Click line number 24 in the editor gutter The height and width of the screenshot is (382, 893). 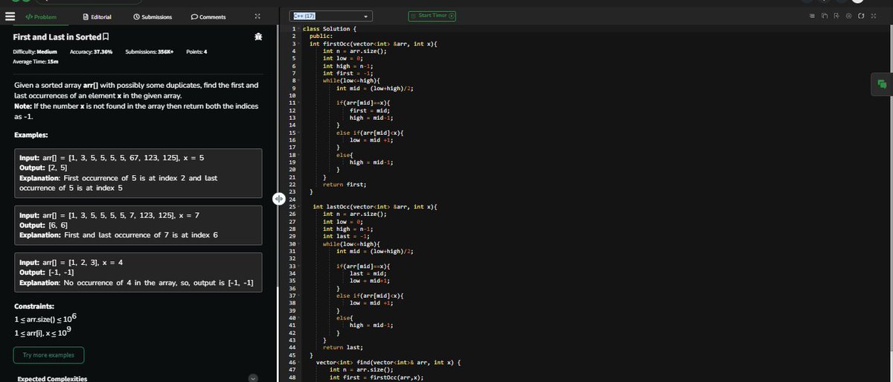(x=292, y=200)
